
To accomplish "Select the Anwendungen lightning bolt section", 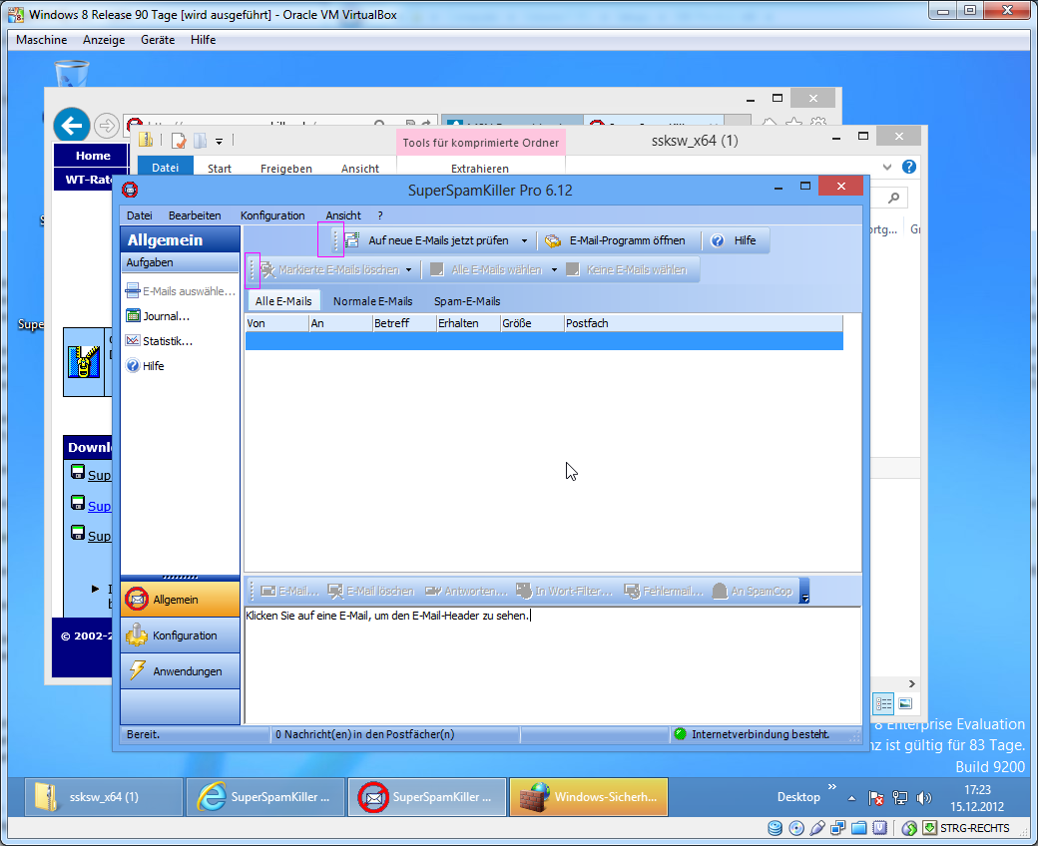I will point(180,671).
